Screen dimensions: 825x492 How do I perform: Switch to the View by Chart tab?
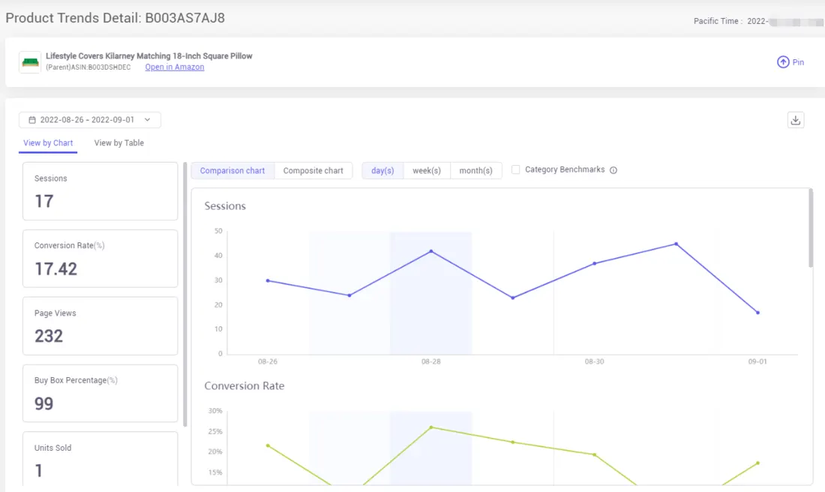pyautogui.click(x=47, y=142)
